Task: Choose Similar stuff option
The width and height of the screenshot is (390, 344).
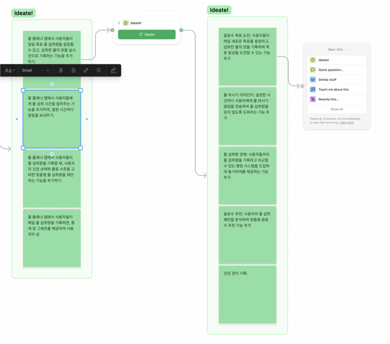Action: [x=337, y=80]
